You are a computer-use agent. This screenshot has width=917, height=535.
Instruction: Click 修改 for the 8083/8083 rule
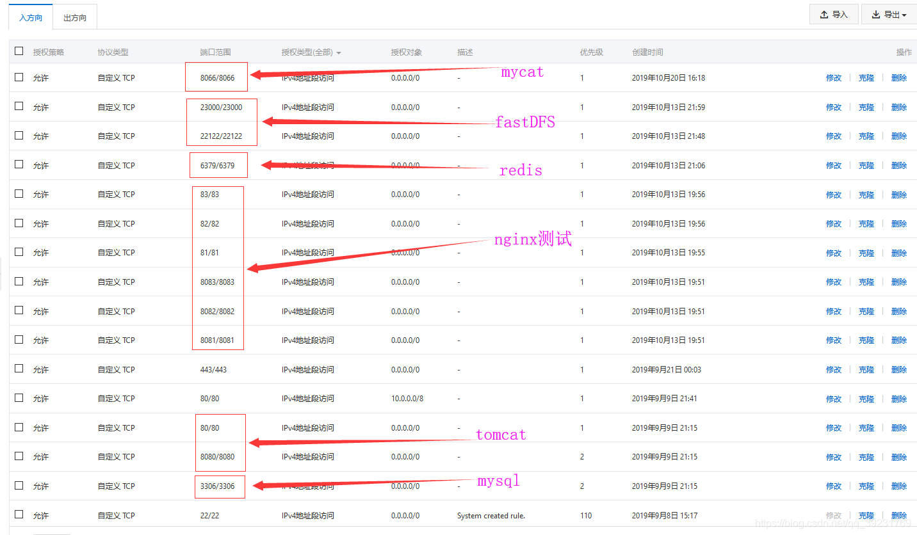[834, 282]
